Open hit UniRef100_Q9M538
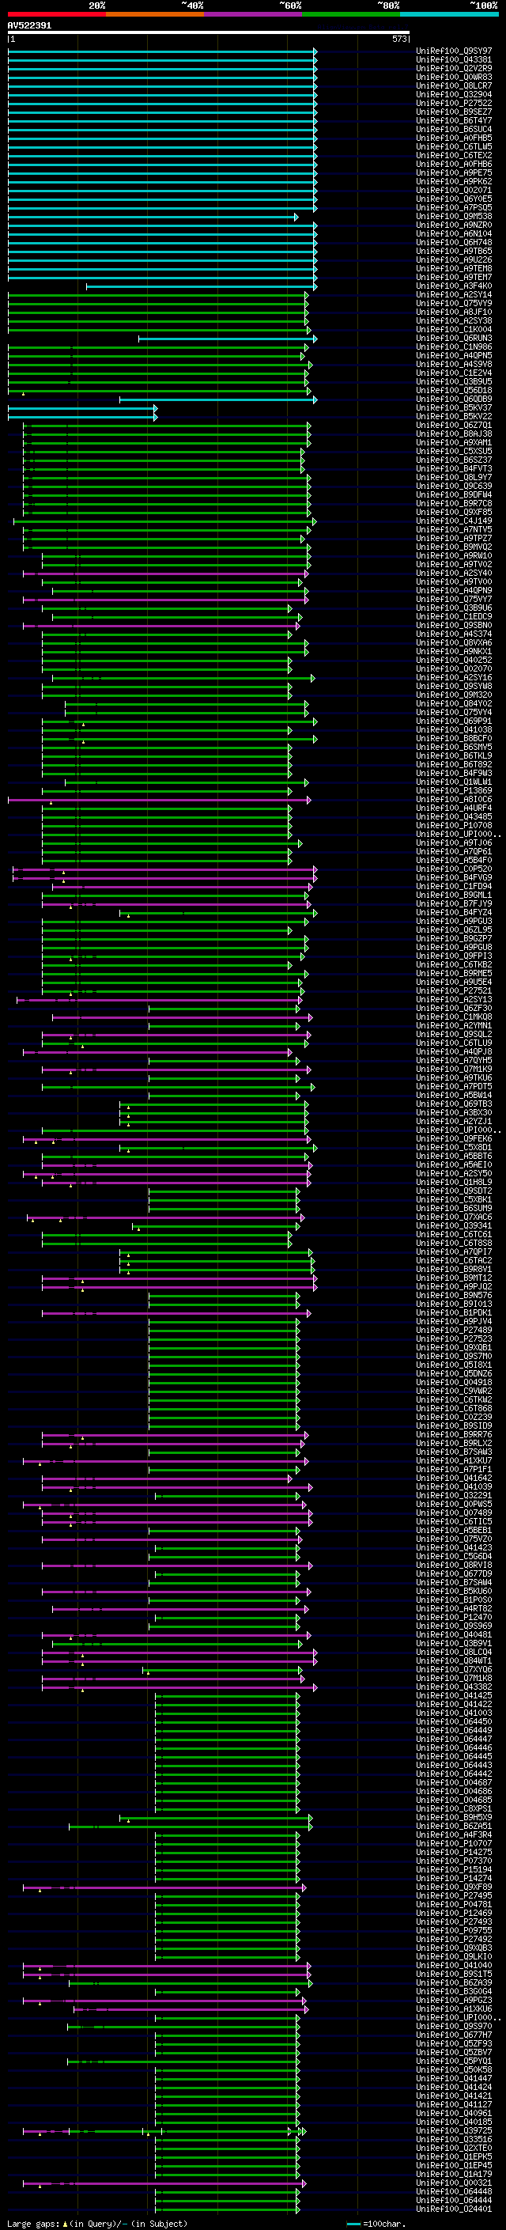The width and height of the screenshot is (506, 2230). click(x=454, y=217)
